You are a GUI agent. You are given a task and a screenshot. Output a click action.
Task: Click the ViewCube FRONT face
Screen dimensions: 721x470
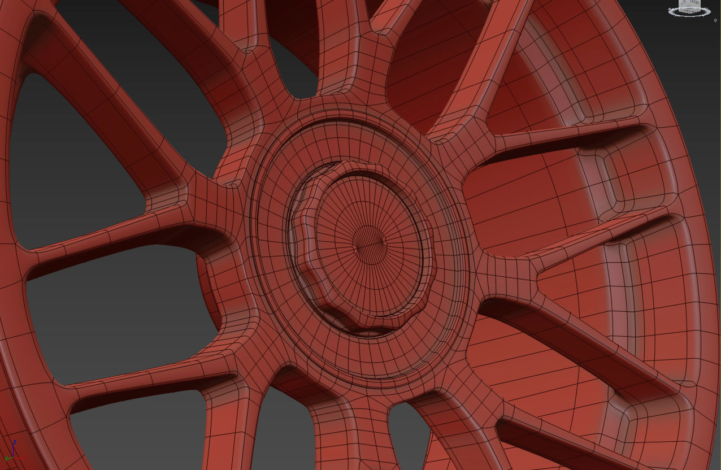(x=694, y=2)
